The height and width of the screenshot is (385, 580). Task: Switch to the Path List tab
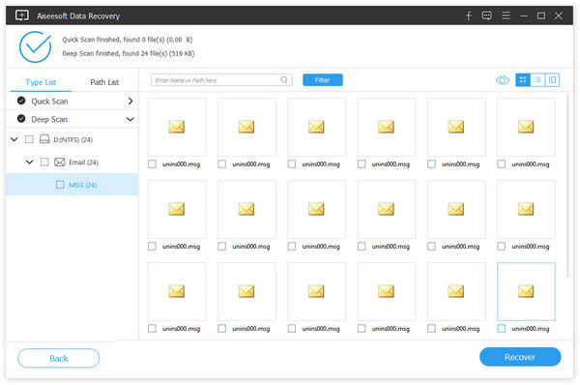click(104, 82)
